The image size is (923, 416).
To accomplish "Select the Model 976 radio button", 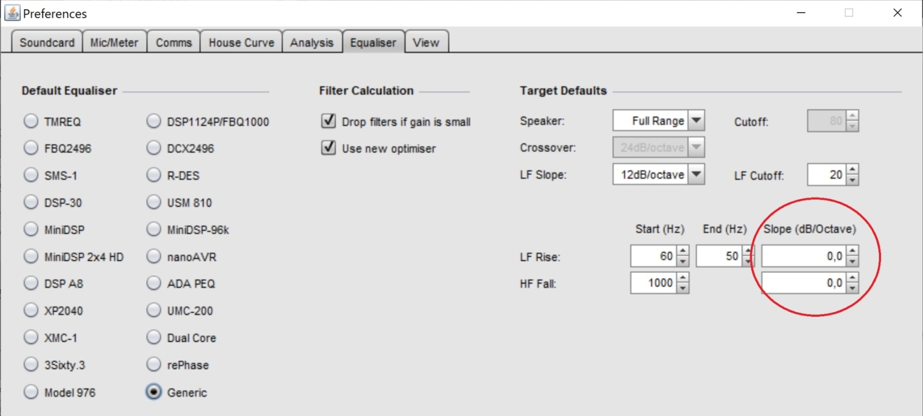I will point(31,392).
